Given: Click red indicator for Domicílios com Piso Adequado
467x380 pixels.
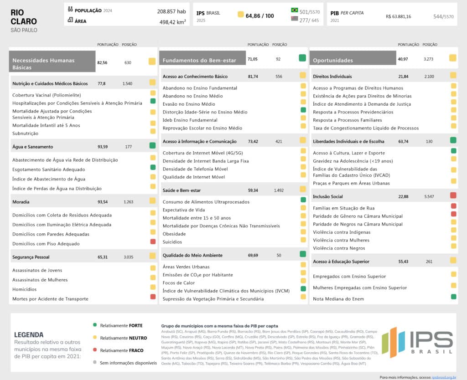Looking at the screenshot, I should point(153,241).
